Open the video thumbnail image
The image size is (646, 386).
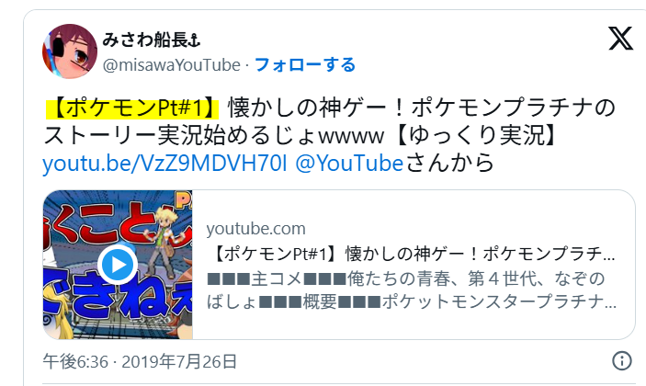[118, 265]
